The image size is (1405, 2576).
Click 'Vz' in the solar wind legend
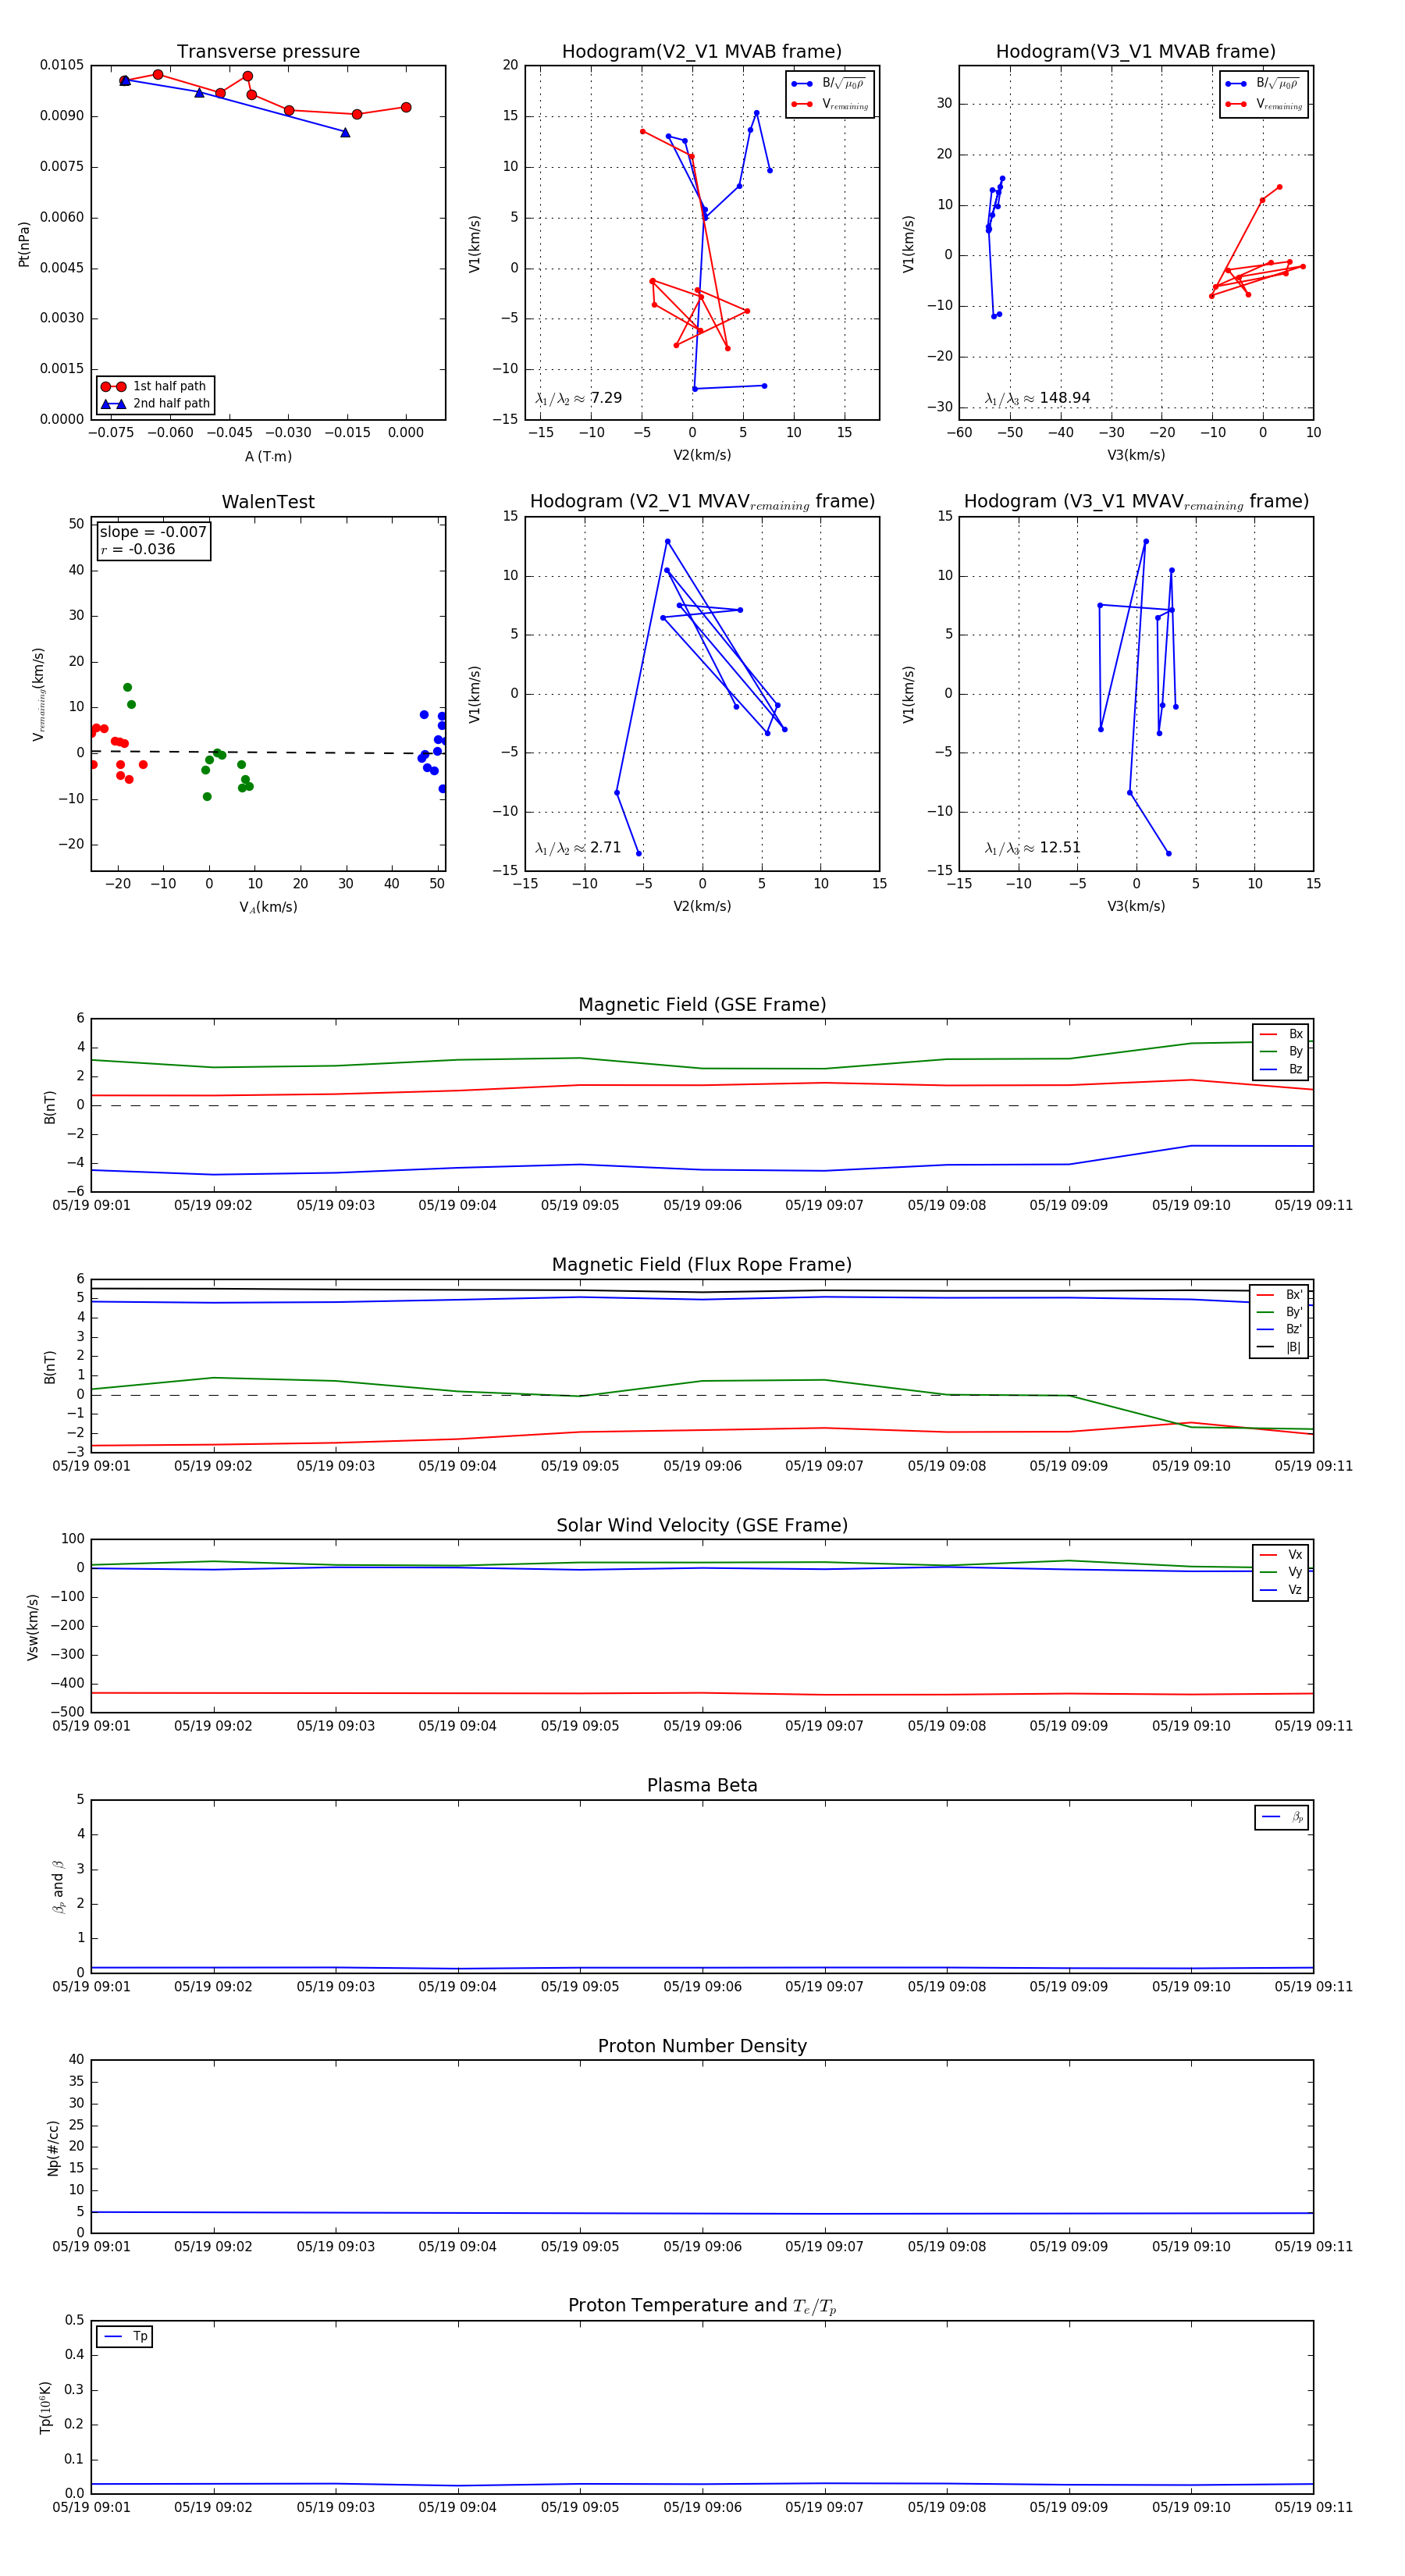tap(1295, 1590)
